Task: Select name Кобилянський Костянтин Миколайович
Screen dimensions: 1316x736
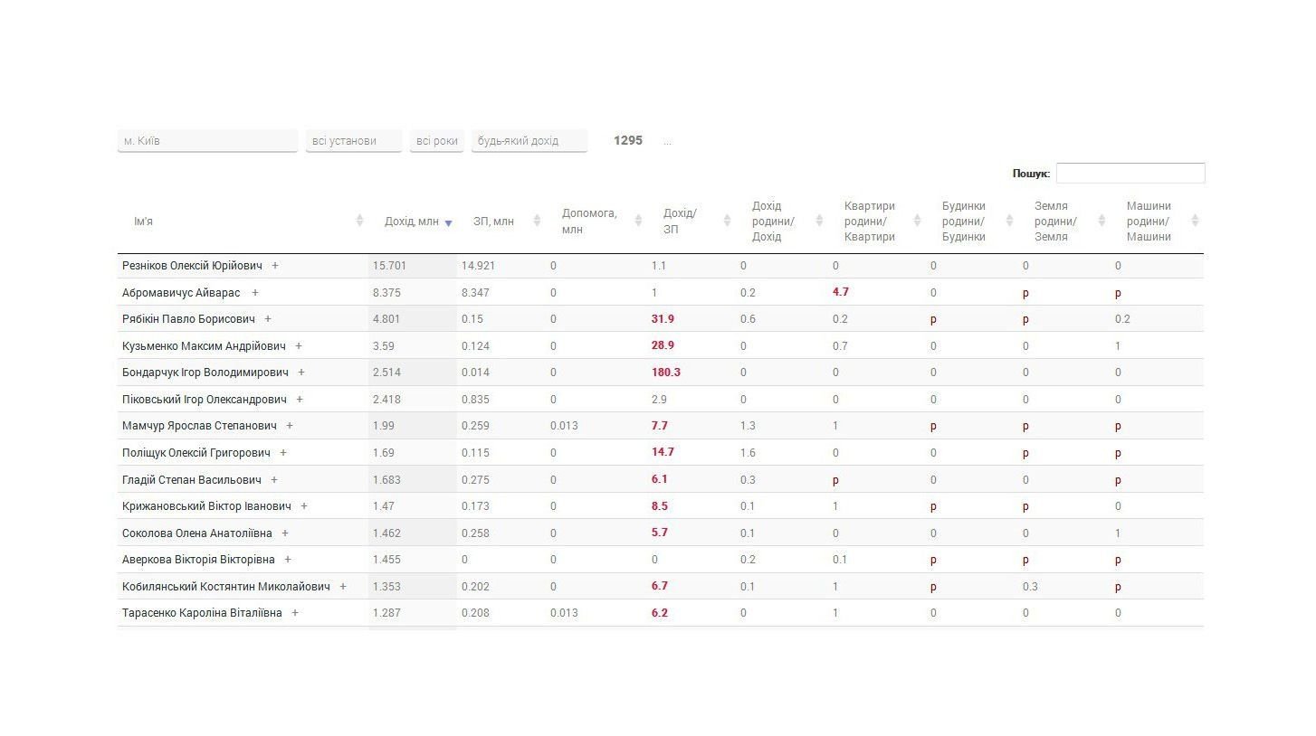Action: [226, 587]
